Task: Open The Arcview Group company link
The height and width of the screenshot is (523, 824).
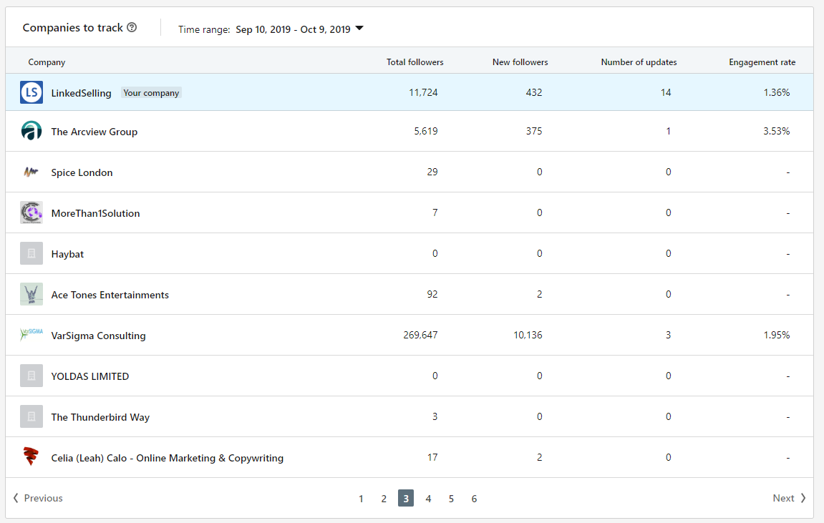Action: (x=94, y=132)
